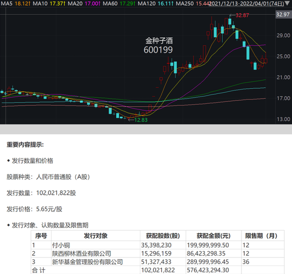The image size is (292, 274).
Task: Click the 25.00 price axis label
Action: coord(284,56)
